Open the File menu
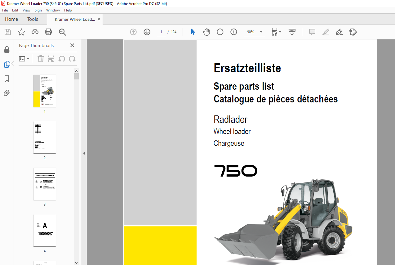This screenshot has height=265, width=395. coord(5,10)
